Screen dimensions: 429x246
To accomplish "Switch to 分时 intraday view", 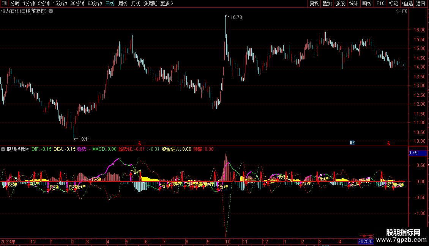I will [15, 3].
